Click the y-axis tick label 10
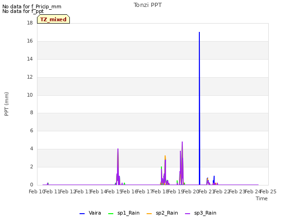 [30, 95]
